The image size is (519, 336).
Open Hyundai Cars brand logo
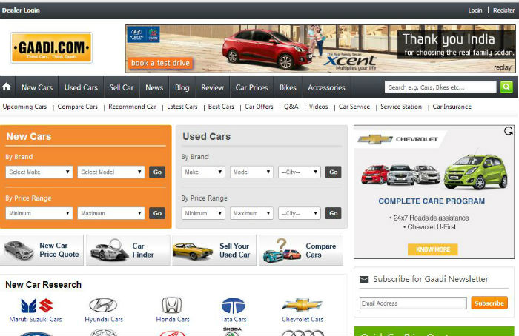pyautogui.click(x=103, y=306)
